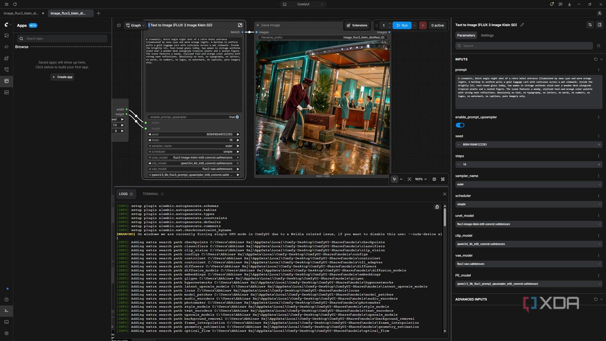Screen dimensions: 606x341
Task: Select the Parameters tab
Action: (466, 35)
